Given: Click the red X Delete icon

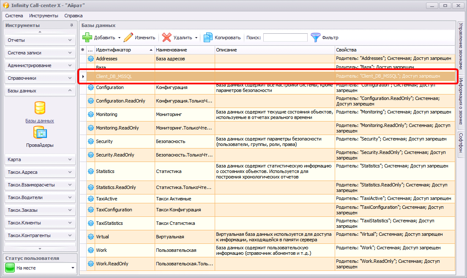Looking at the screenshot, I should point(167,38).
